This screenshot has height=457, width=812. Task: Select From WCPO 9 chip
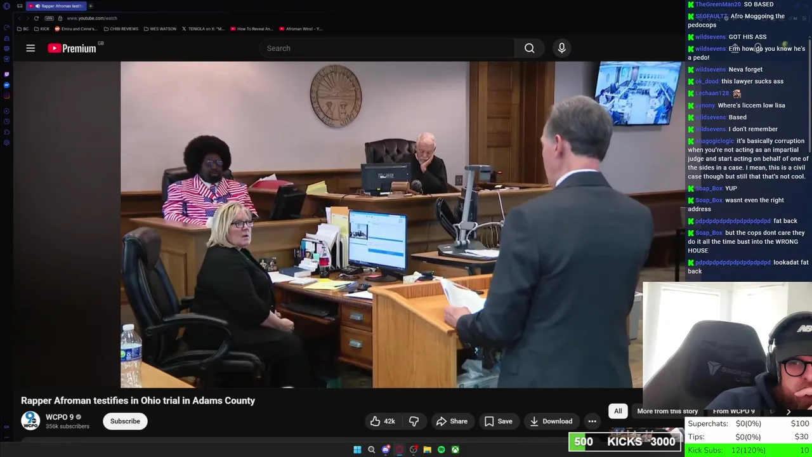pos(734,411)
